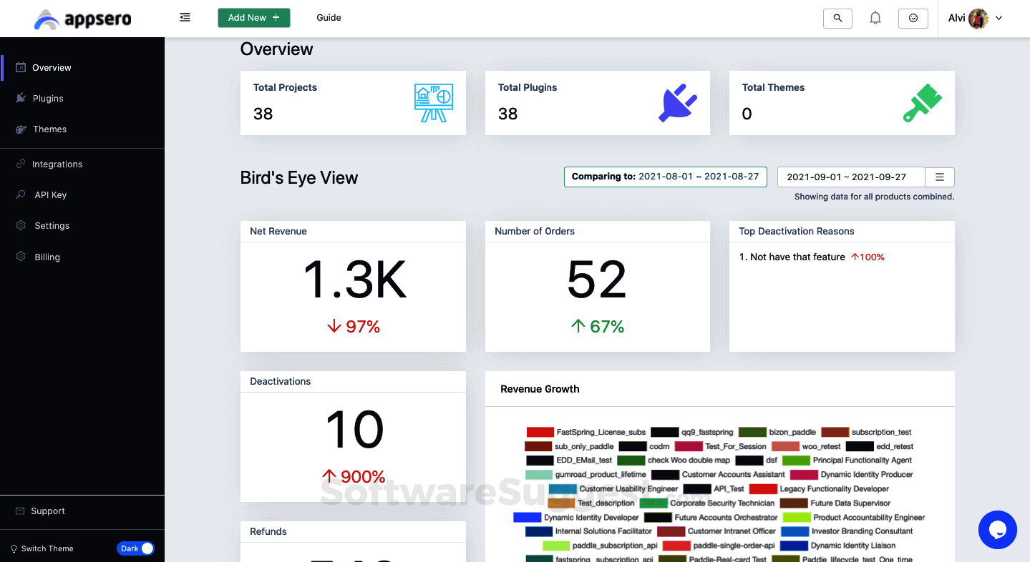The width and height of the screenshot is (1030, 562).
Task: Click the sidebar collapse toggle near Add New
Action: (x=185, y=17)
